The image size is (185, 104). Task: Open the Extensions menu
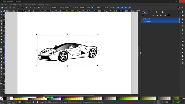[x=41, y=4]
